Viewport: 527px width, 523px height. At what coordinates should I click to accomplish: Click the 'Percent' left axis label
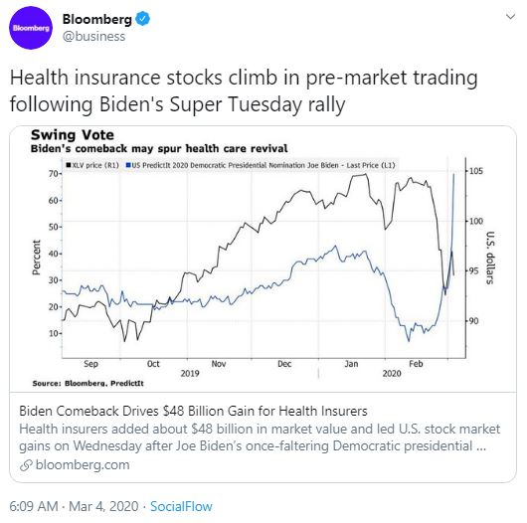coord(36,258)
